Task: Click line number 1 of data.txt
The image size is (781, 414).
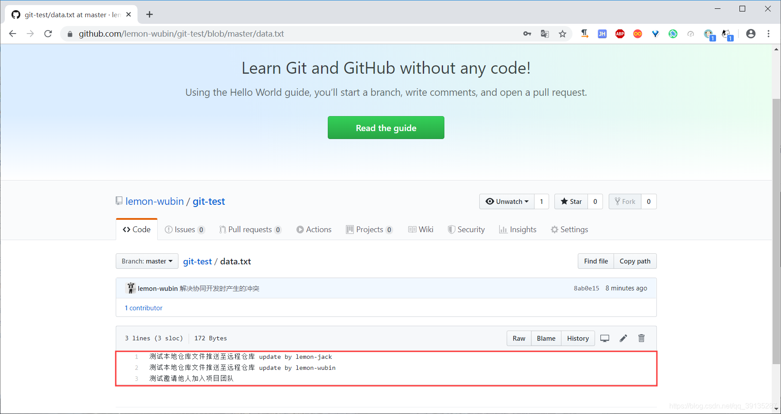Action: pyautogui.click(x=136, y=357)
